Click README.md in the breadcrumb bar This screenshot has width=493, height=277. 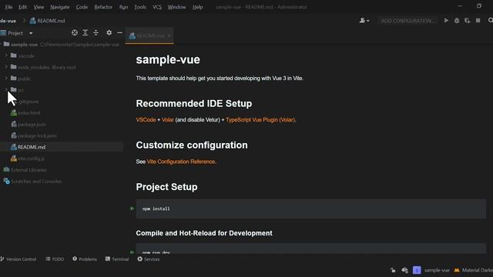point(47,21)
